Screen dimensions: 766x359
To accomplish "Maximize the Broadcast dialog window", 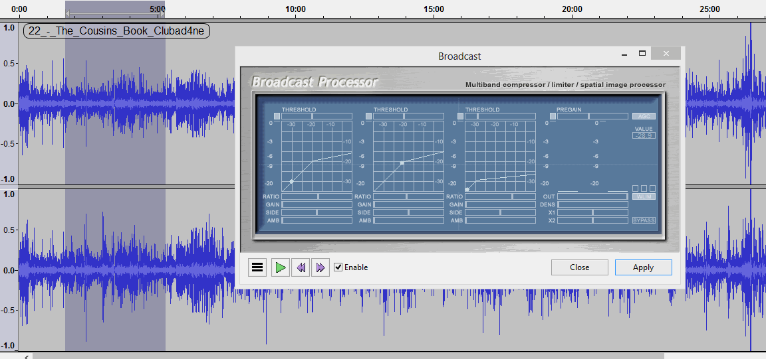I will click(642, 54).
